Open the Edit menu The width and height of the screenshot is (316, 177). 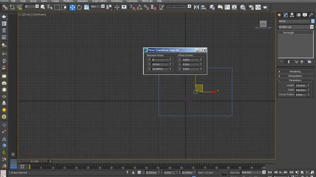pos(13,1)
